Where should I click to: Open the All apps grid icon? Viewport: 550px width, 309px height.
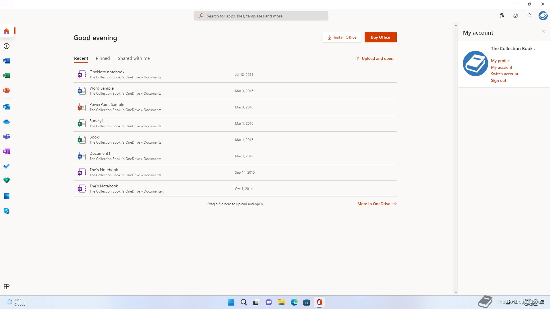pos(7,286)
